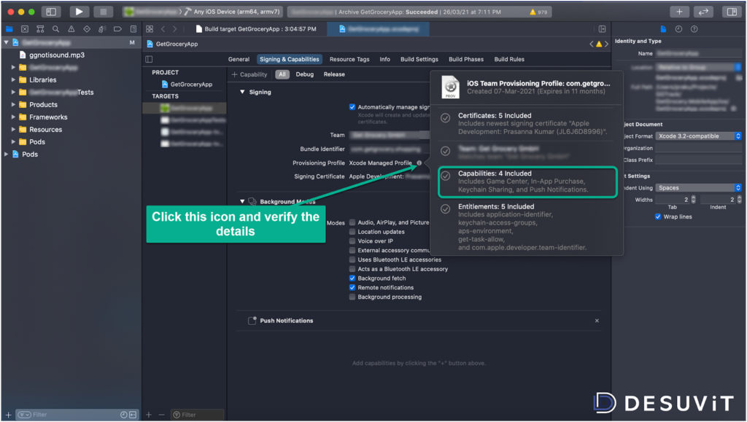This screenshot has width=747, height=422.
Task: Open the Indent Using Spaces dropdown
Action: click(x=698, y=188)
